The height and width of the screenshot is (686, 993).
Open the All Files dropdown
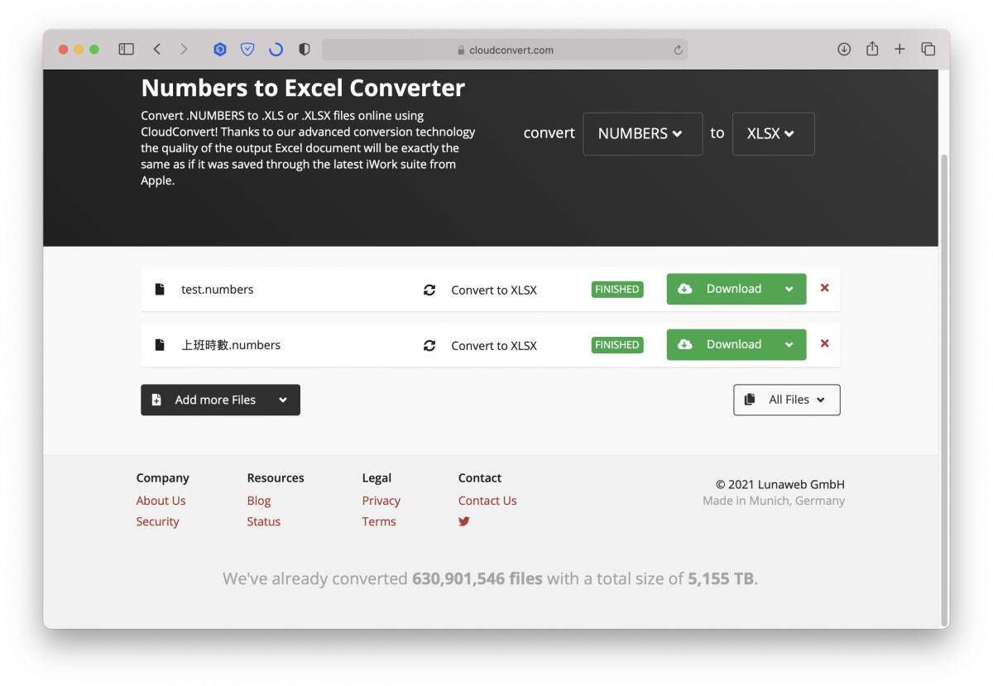[x=787, y=400]
